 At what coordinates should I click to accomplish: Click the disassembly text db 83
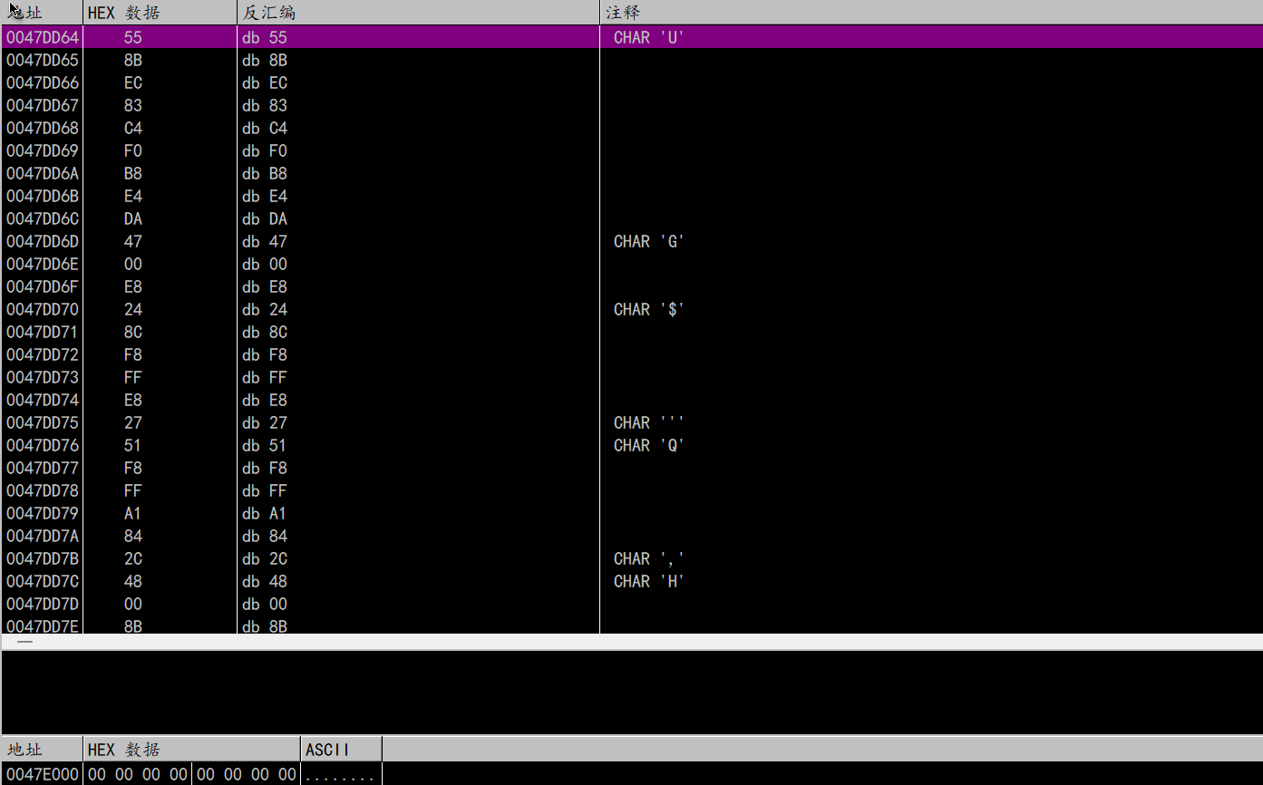tap(265, 105)
